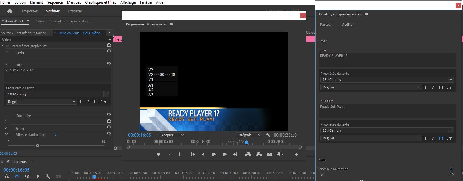Open Intégrale playback resolution dropdown
This screenshot has width=463, height=181.
coord(249,135)
